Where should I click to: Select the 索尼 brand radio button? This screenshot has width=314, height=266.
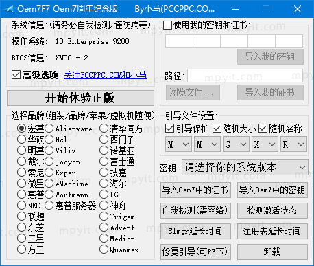coord(21,173)
